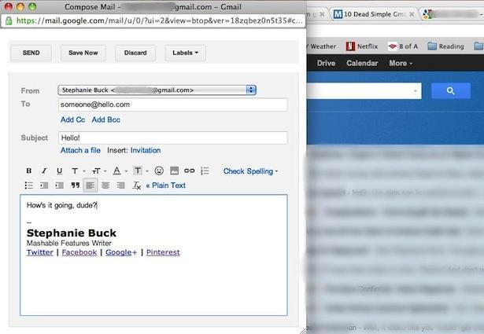Insert an image into message
This screenshot has height=334, width=484.
(175, 171)
